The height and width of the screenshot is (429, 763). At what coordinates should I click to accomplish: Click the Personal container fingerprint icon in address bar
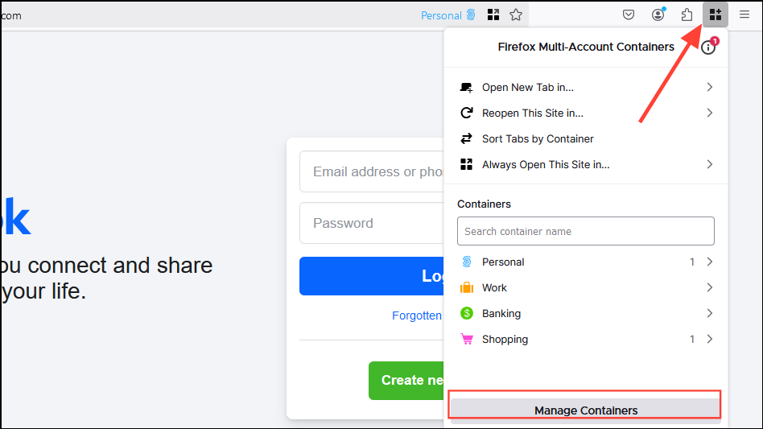pos(471,14)
